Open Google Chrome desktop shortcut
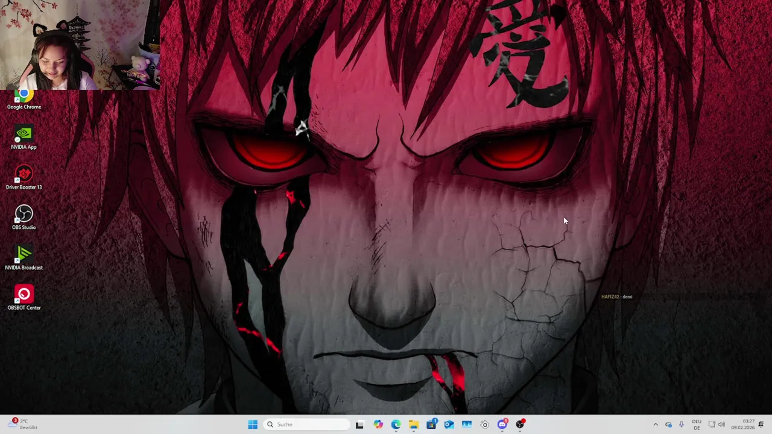 [x=24, y=100]
